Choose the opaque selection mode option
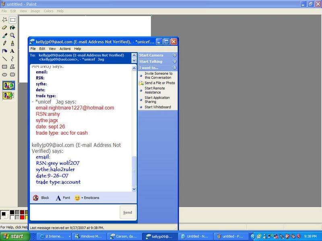 [8, 86]
